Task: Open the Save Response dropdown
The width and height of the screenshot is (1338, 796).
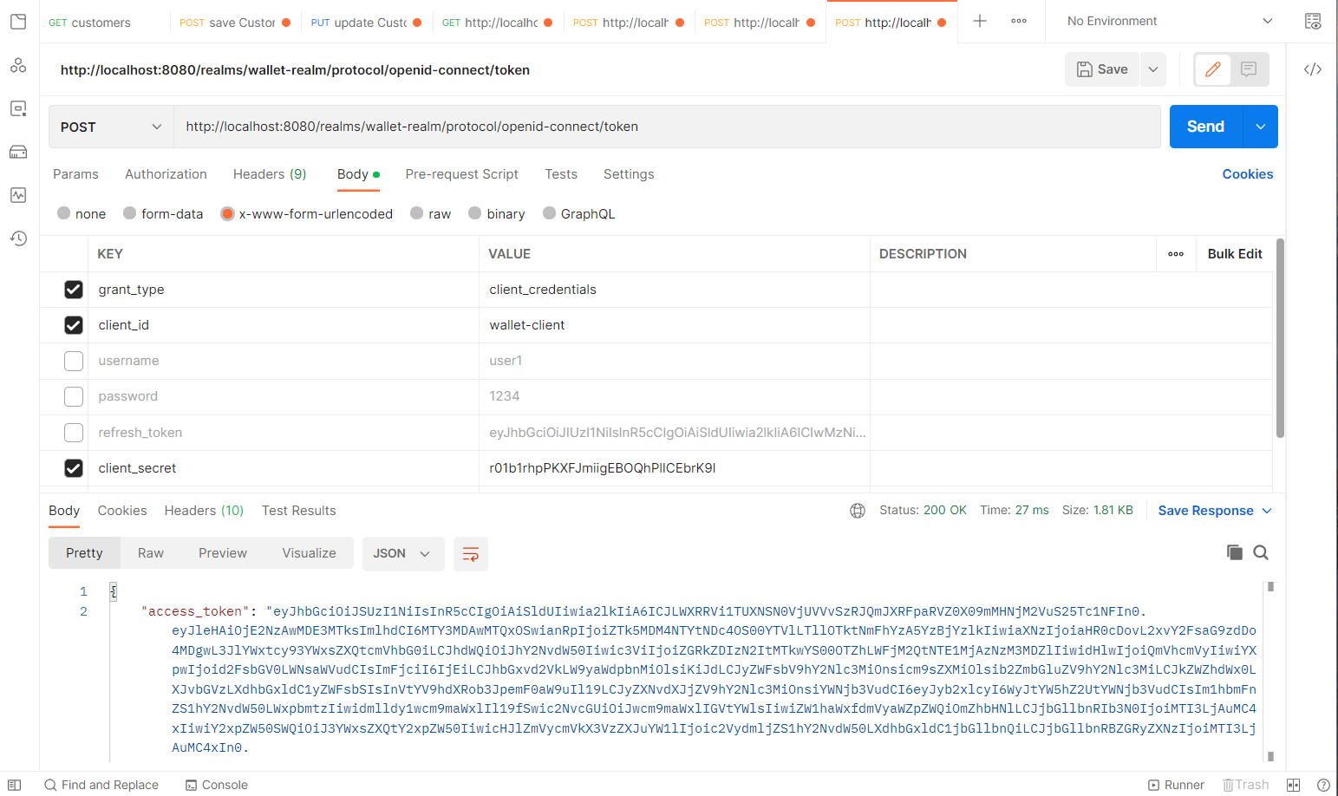Action: coord(1265,511)
